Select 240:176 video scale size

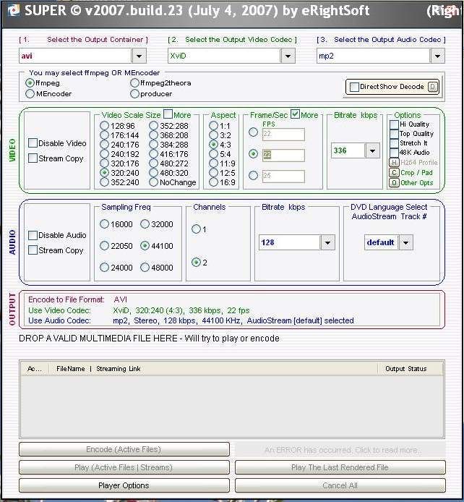click(x=104, y=145)
